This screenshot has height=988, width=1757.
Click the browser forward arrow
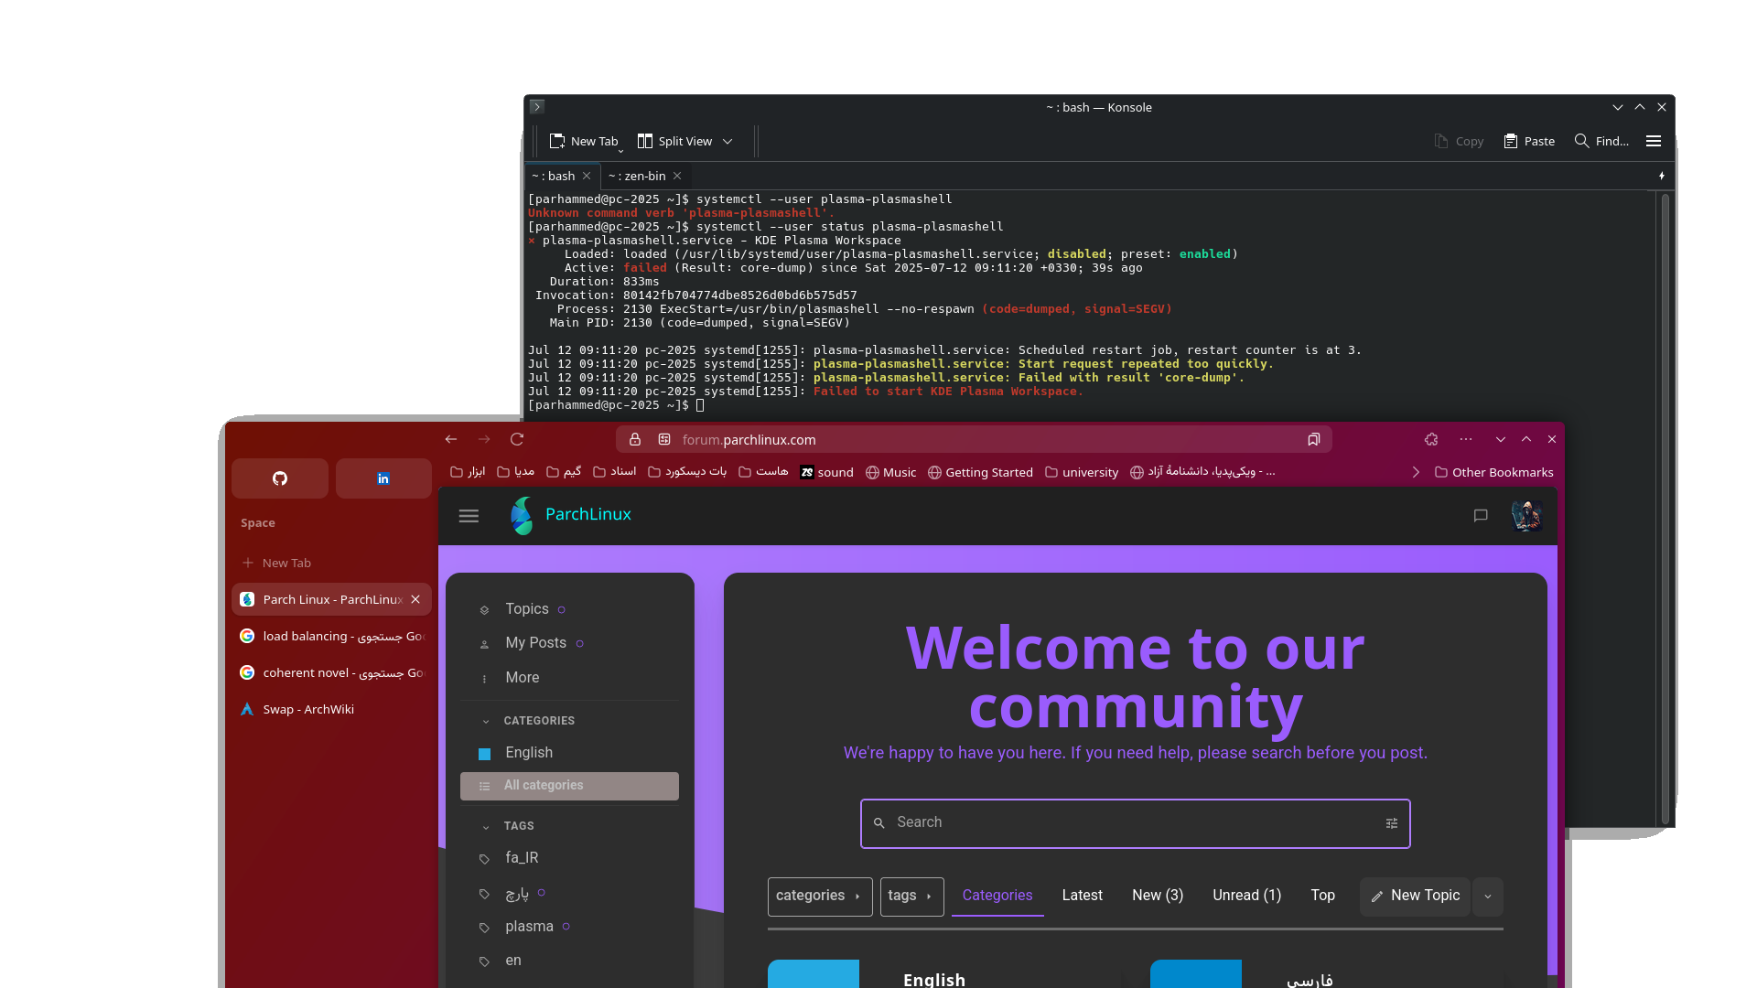[x=484, y=439]
